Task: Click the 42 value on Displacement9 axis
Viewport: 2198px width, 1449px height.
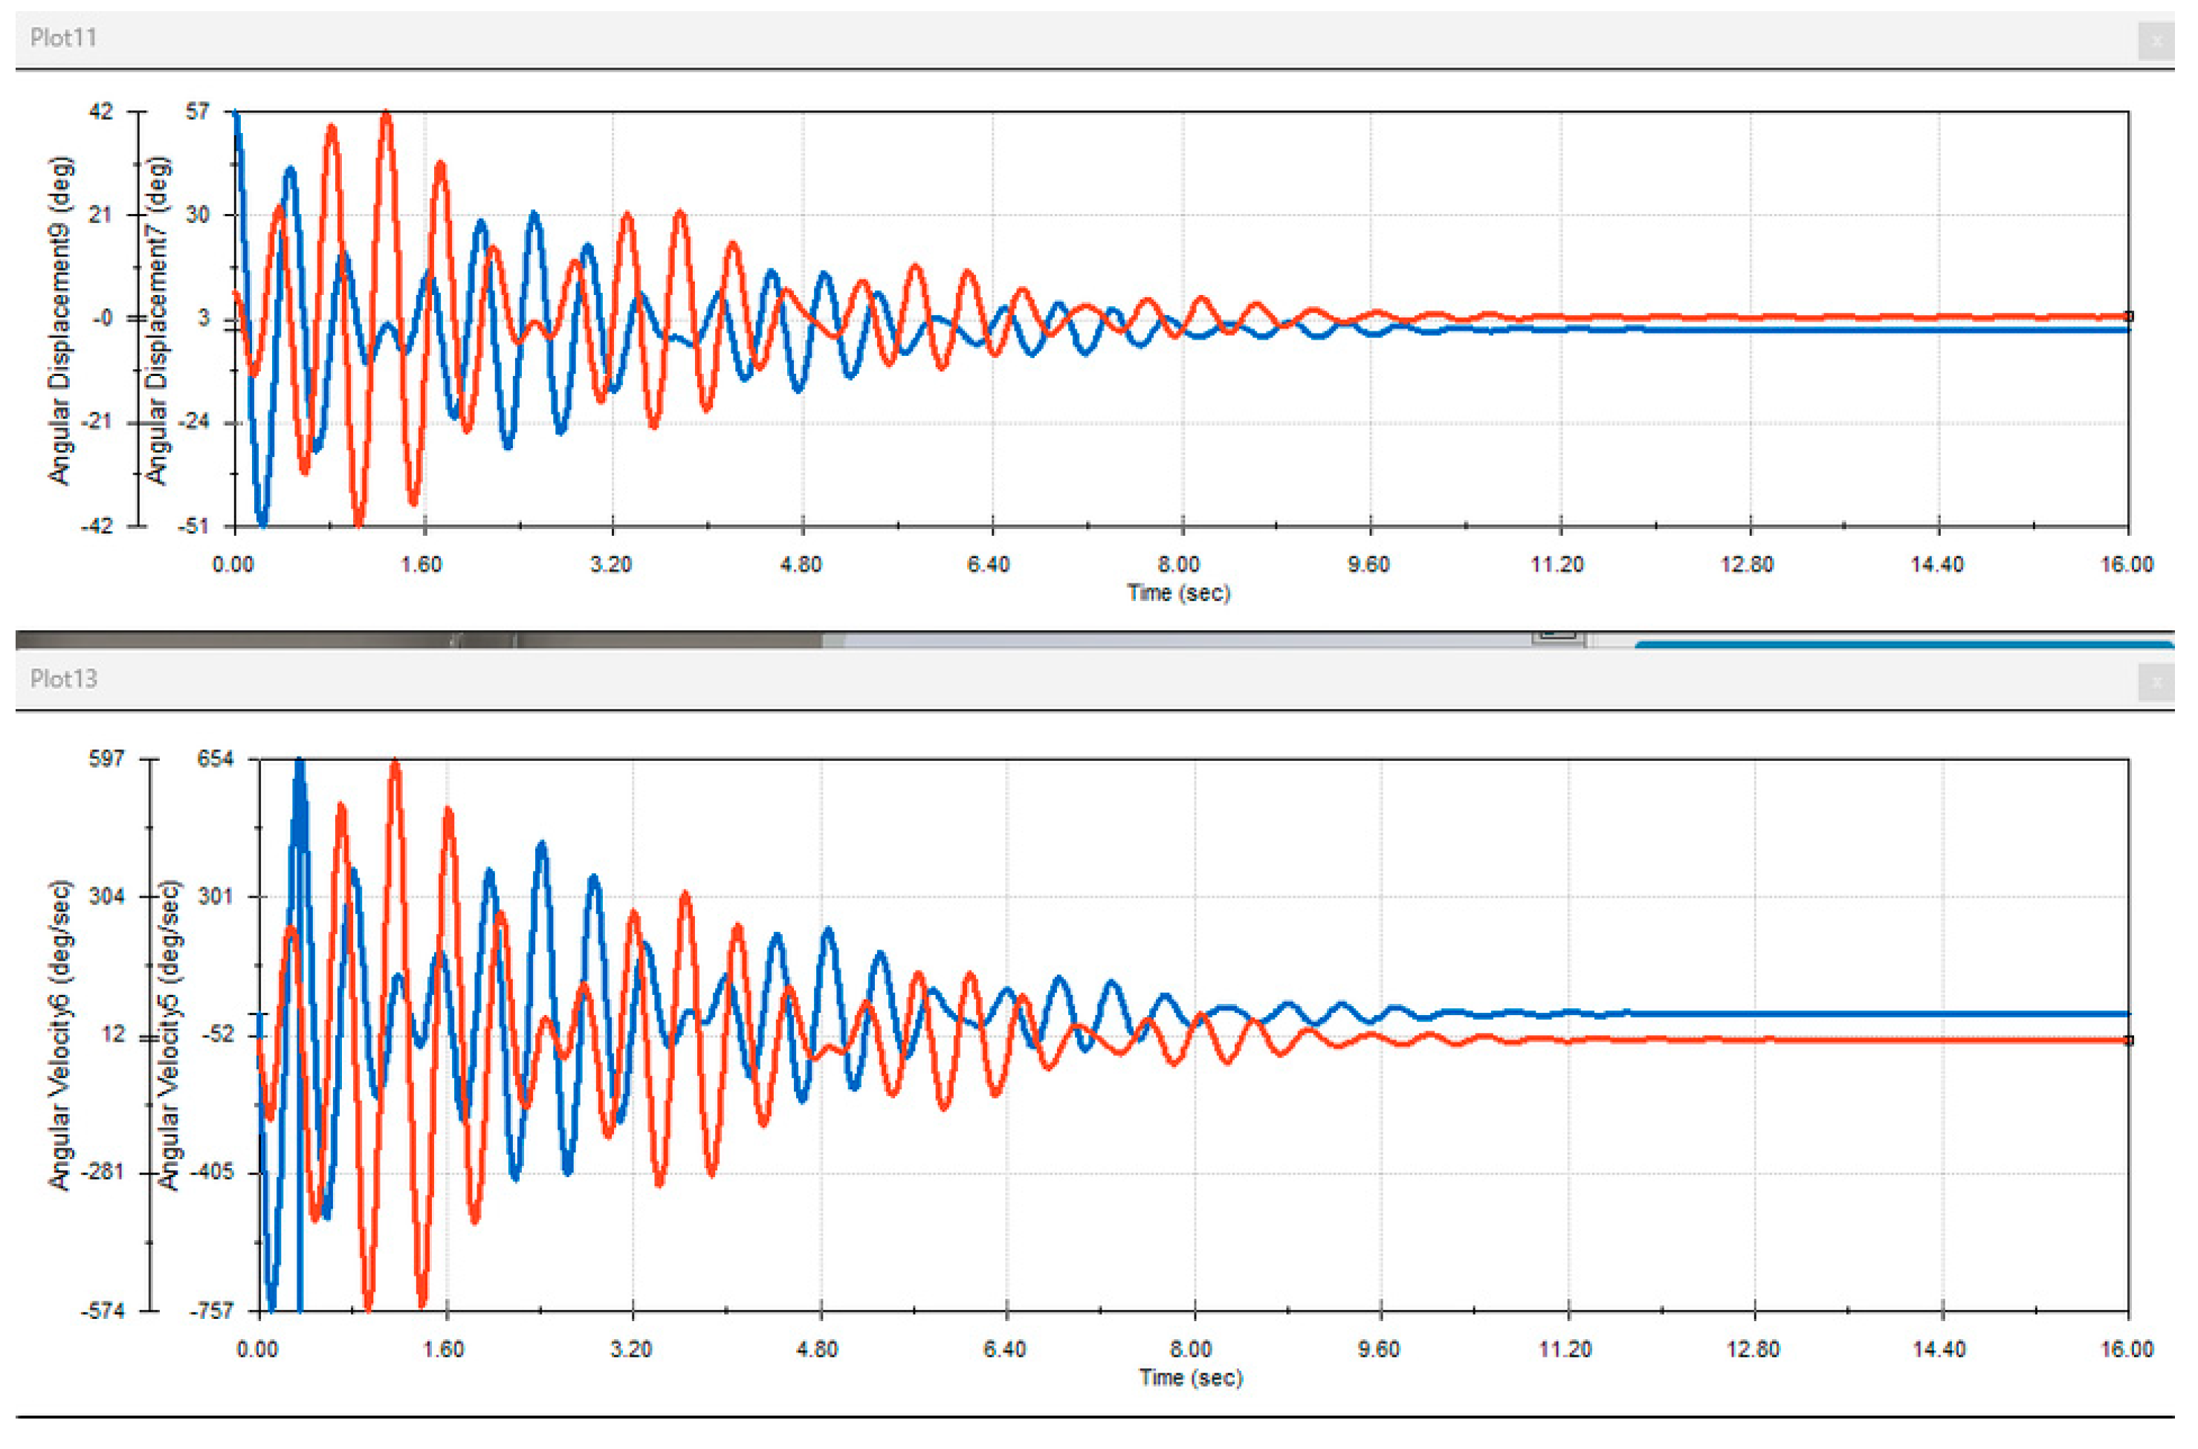Action: tap(101, 111)
